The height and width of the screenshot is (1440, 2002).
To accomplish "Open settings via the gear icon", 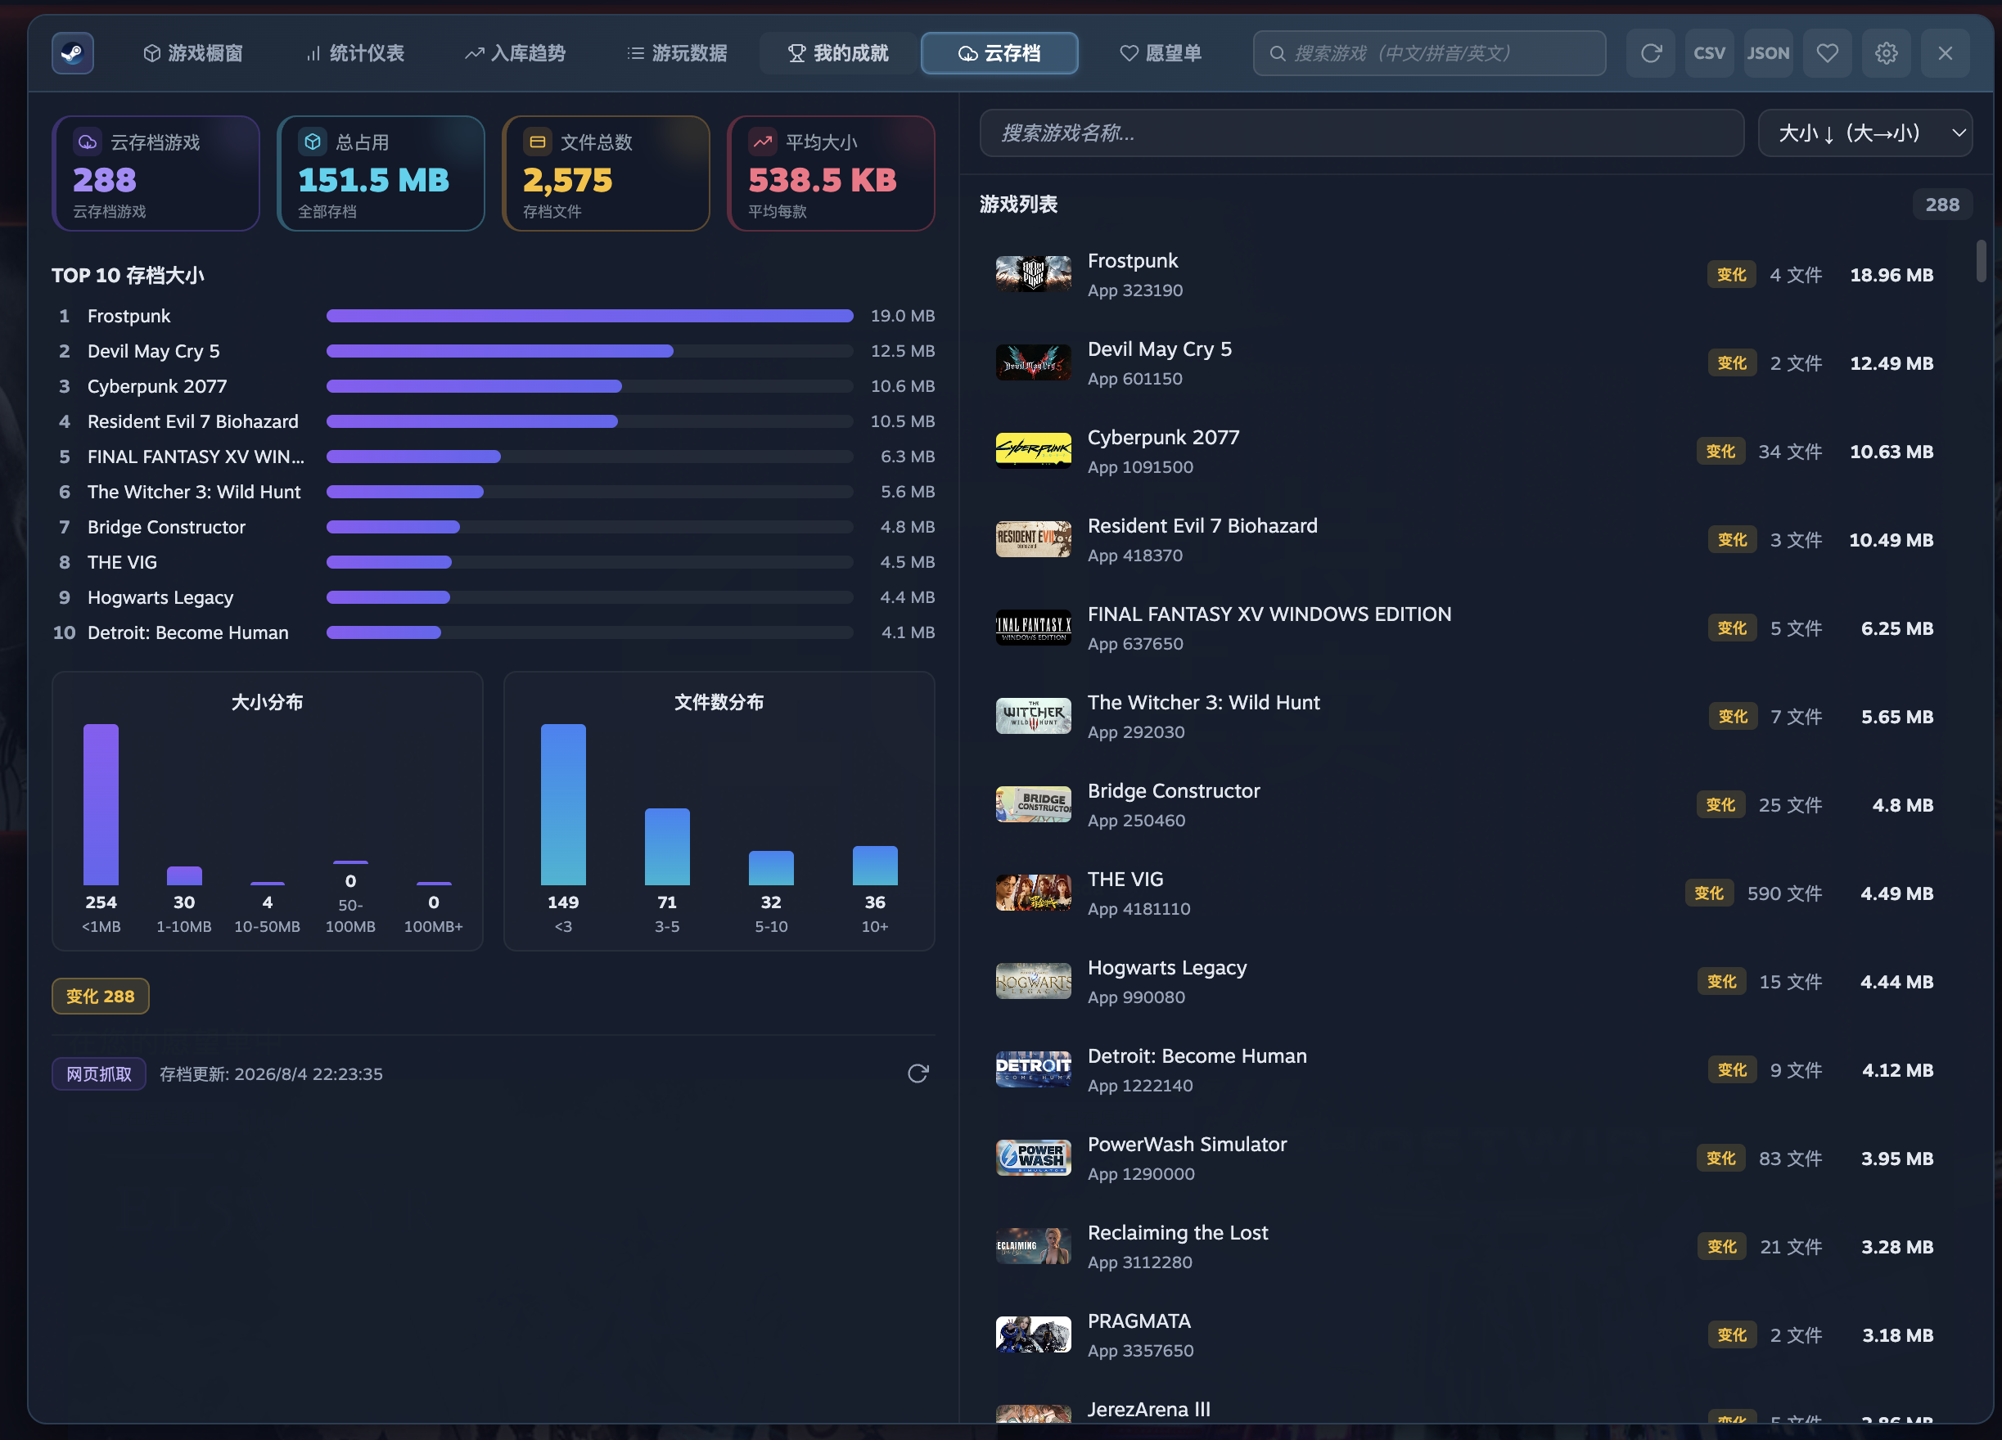I will click(x=1887, y=53).
